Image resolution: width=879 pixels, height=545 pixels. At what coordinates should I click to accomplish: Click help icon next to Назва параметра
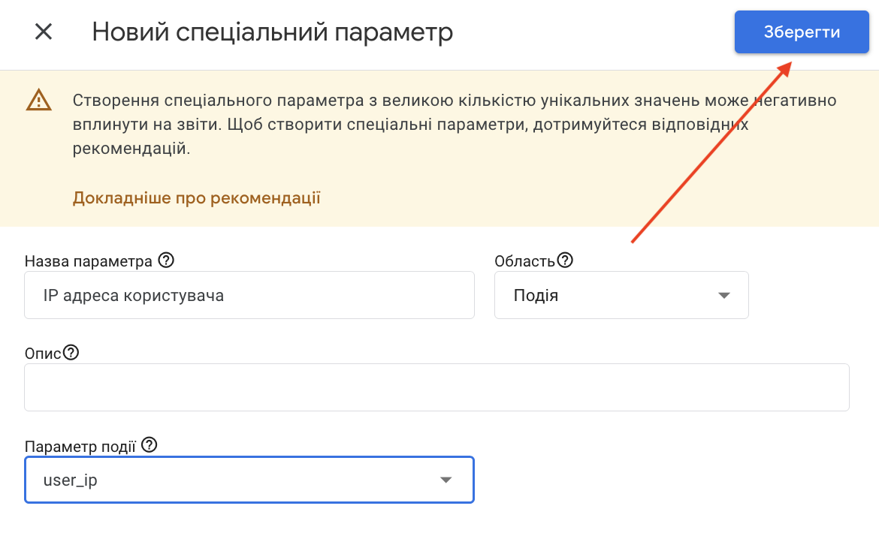click(167, 260)
